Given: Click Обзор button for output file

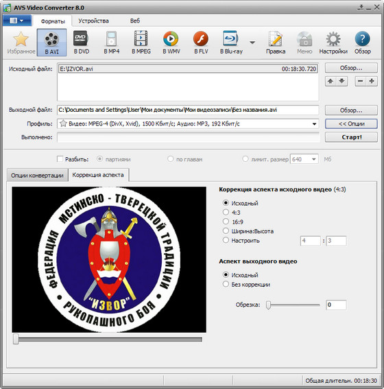Looking at the screenshot, I should (351, 110).
